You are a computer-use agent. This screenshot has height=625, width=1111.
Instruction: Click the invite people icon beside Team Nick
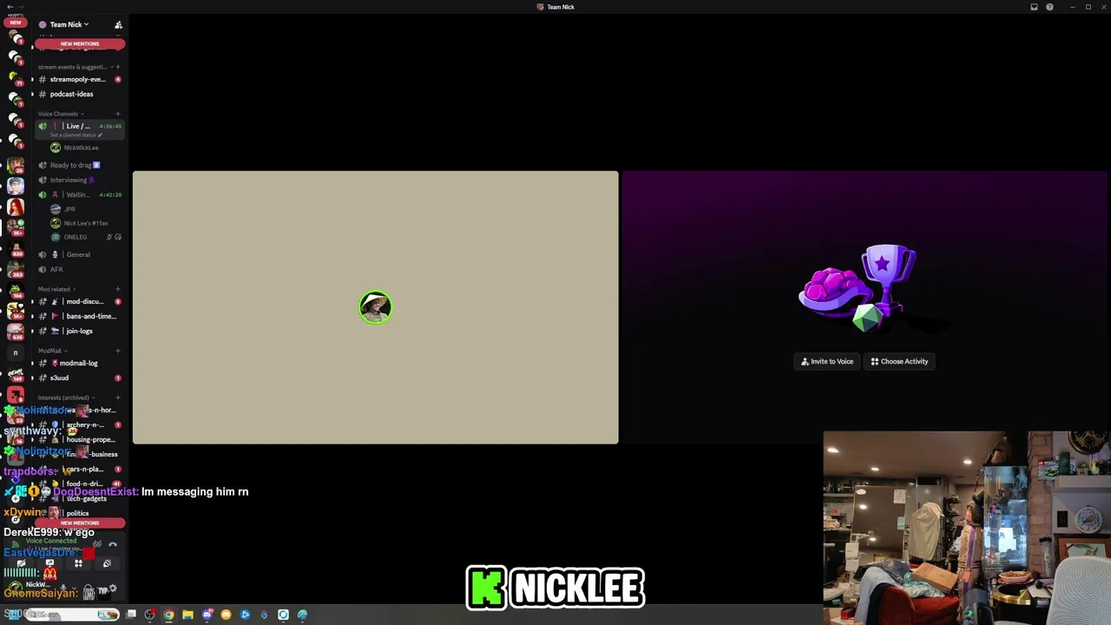point(118,24)
